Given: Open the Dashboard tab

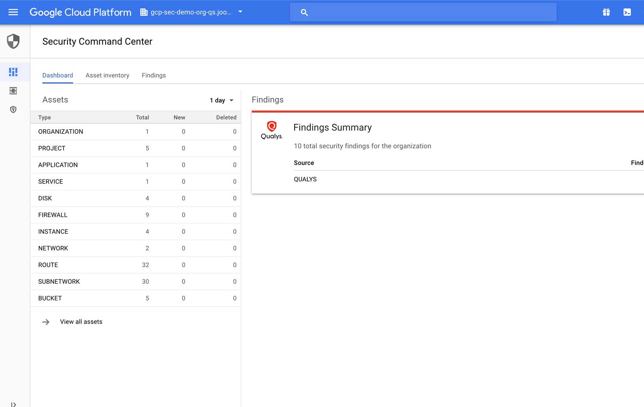Looking at the screenshot, I should pos(58,75).
